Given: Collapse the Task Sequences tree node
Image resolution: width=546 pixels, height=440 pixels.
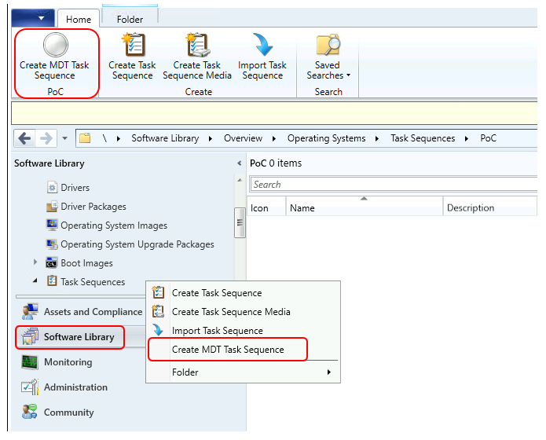Looking at the screenshot, I should (35, 281).
